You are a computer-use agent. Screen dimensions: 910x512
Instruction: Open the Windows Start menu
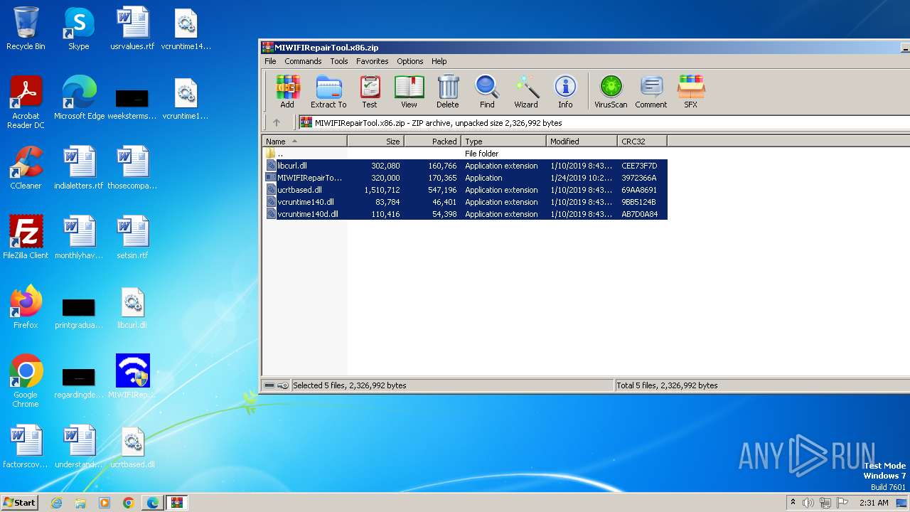[19, 502]
